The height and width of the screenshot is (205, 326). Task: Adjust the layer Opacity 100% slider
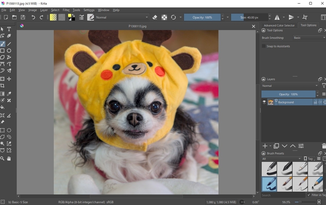click(288, 94)
